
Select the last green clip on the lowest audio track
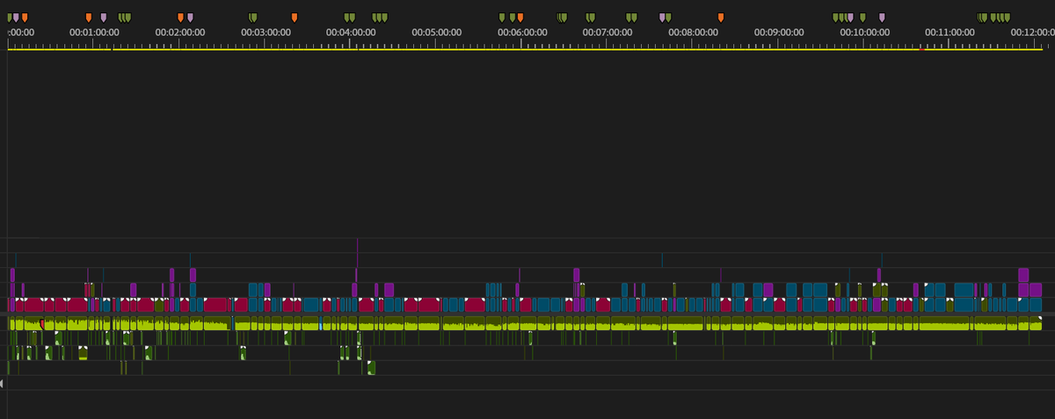pos(371,368)
